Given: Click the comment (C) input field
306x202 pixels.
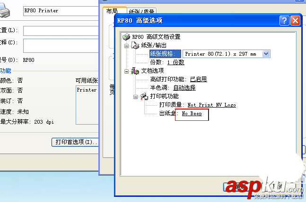Looking at the screenshot, I should click(61, 46).
